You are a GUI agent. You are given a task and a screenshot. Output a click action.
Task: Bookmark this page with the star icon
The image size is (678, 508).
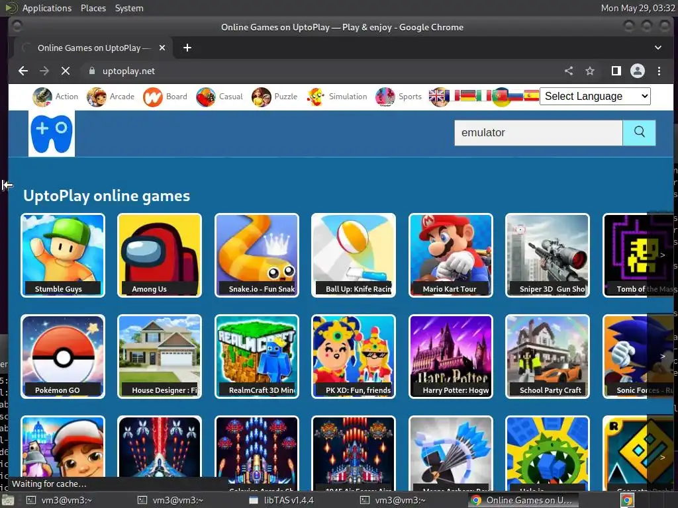(x=590, y=71)
